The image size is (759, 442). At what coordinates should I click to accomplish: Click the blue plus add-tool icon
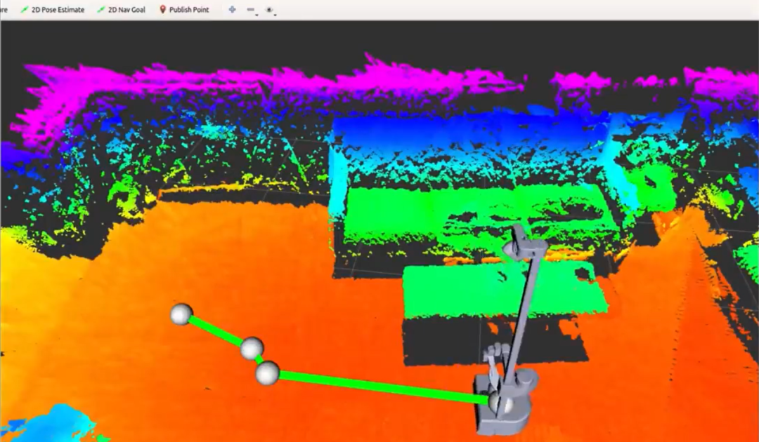[x=233, y=10]
